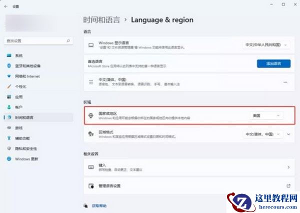Click the 中文(简体，中国) language entry
Viewport: 300px width, 213px height.
coord(189,82)
